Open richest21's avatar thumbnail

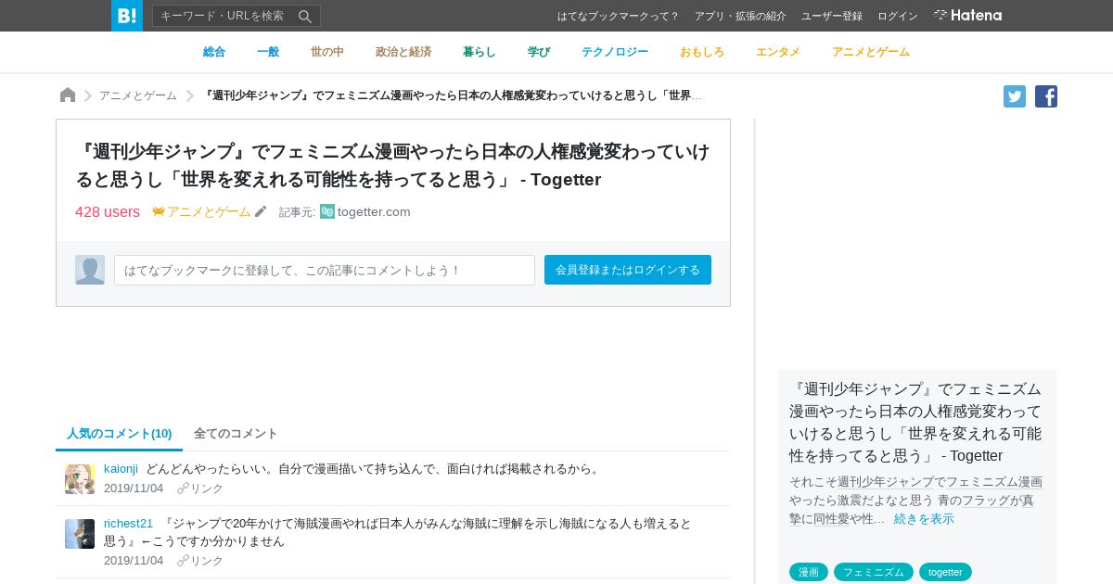tap(80, 534)
